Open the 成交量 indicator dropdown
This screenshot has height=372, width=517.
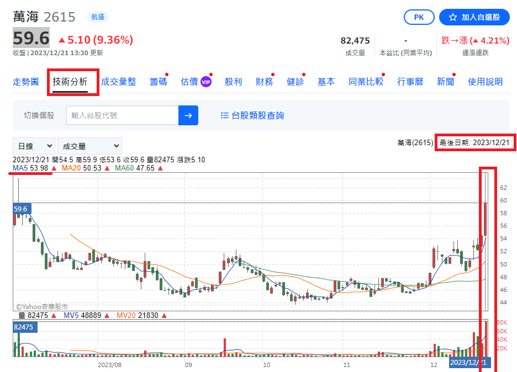[x=89, y=146]
